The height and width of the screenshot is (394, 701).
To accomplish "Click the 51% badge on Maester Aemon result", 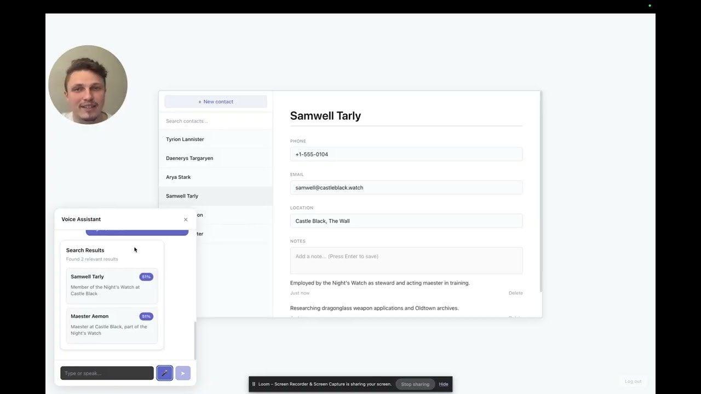I will 146,316.
